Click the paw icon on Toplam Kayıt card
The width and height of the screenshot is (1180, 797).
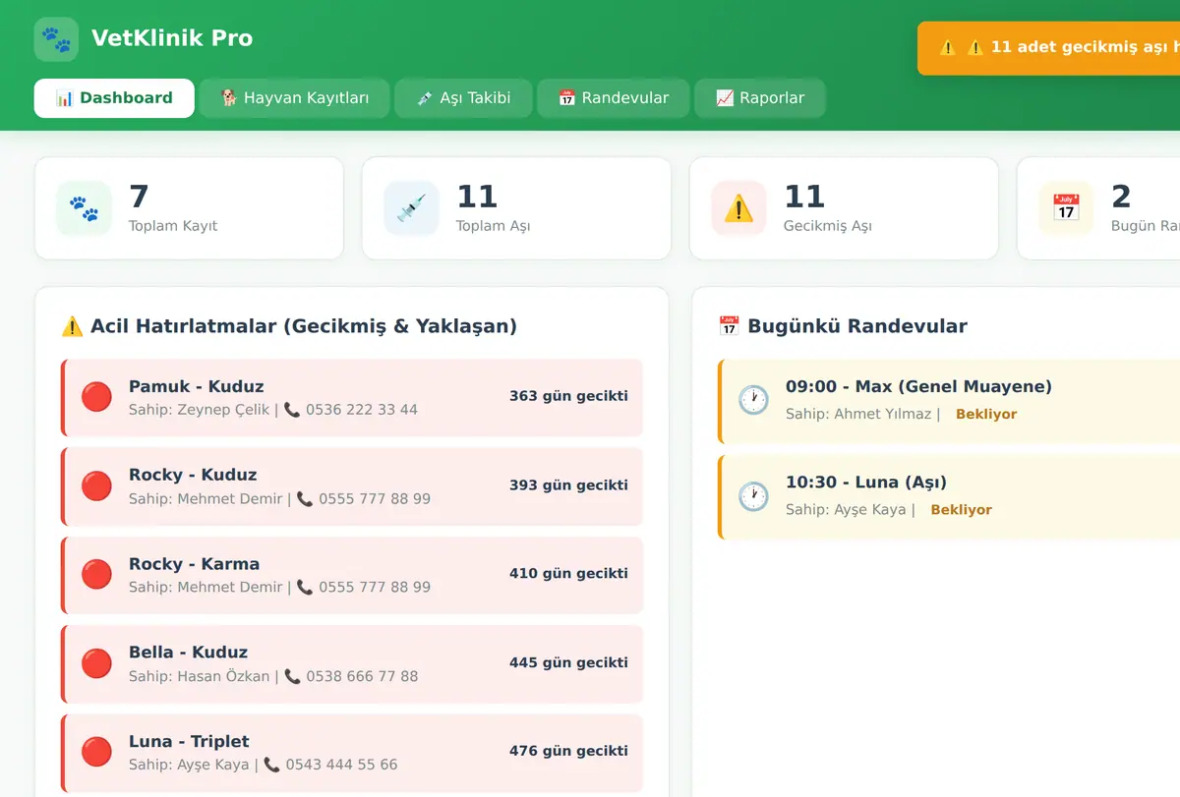tap(84, 208)
